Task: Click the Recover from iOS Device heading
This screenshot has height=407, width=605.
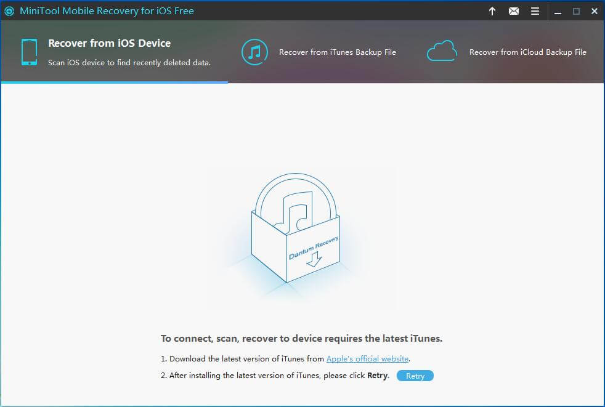Action: [x=110, y=44]
